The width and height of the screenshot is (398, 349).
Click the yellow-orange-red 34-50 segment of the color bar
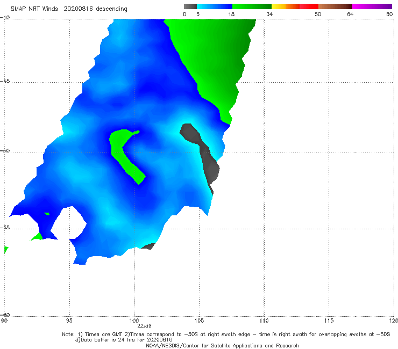pyautogui.click(x=295, y=6)
